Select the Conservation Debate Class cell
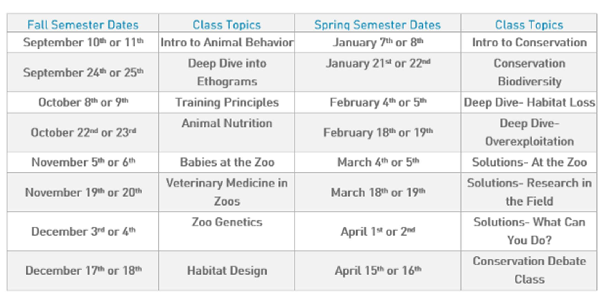This screenshot has width=610, height=300. click(529, 270)
